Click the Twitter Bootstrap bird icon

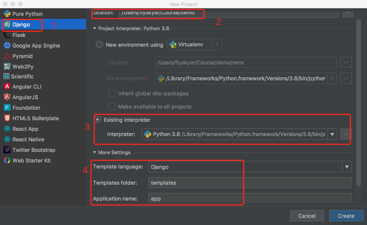pos(7,150)
